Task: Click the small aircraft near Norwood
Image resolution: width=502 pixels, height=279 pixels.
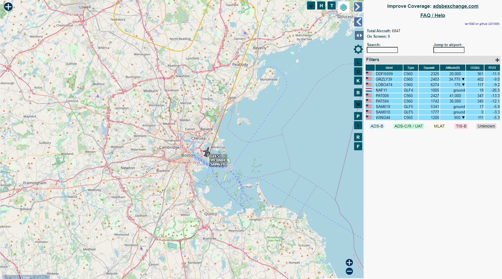Action: coord(141,248)
